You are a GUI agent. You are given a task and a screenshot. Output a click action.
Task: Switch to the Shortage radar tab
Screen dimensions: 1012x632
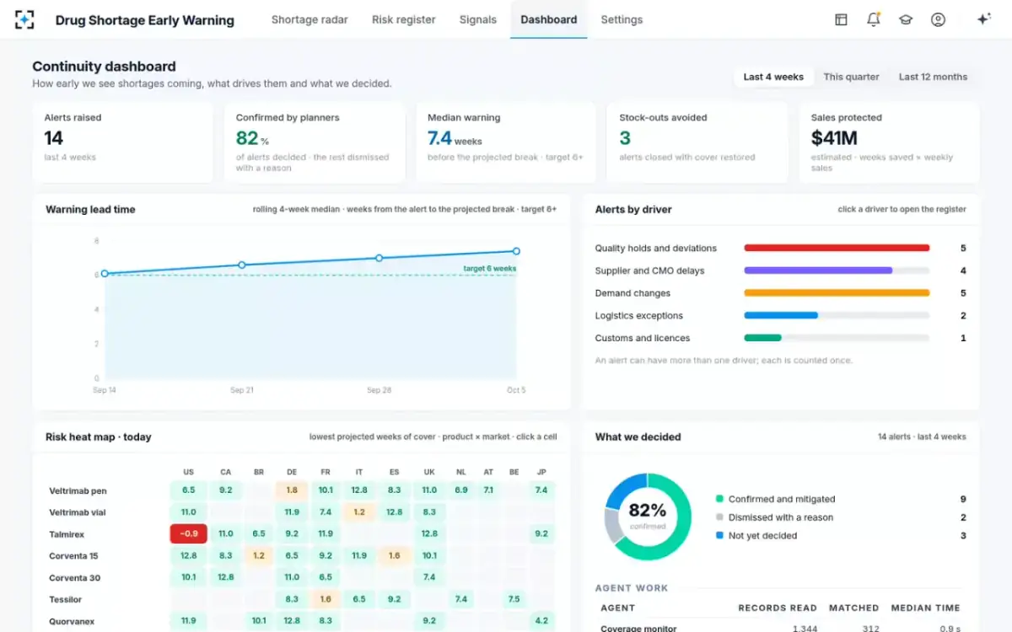point(310,19)
